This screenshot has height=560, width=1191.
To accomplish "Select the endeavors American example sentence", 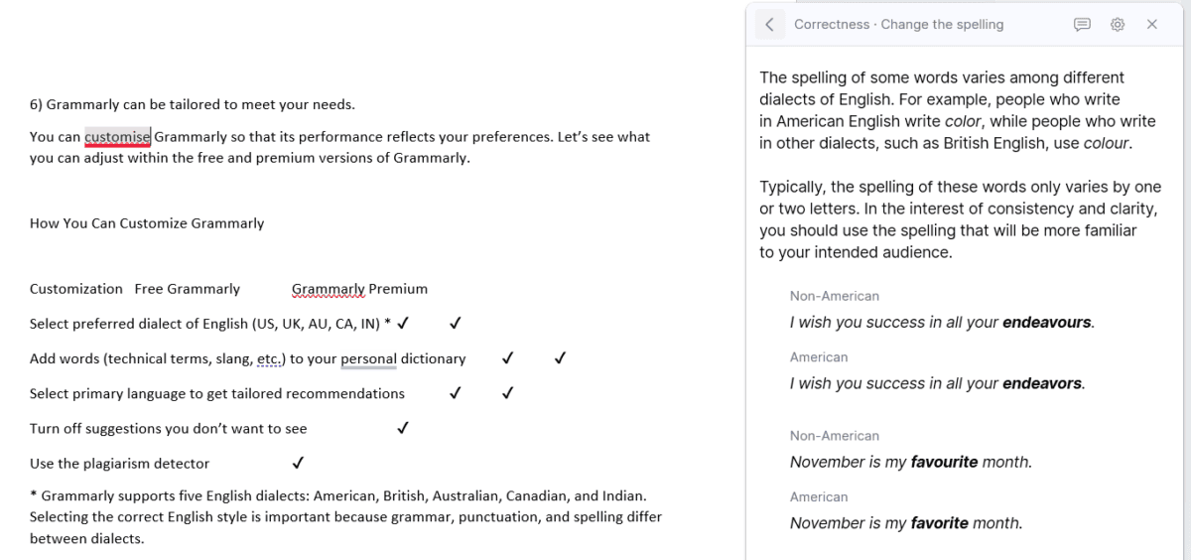I will click(x=937, y=383).
